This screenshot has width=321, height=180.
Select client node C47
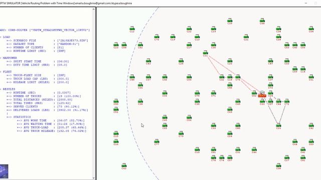pyautogui.click(x=270, y=61)
